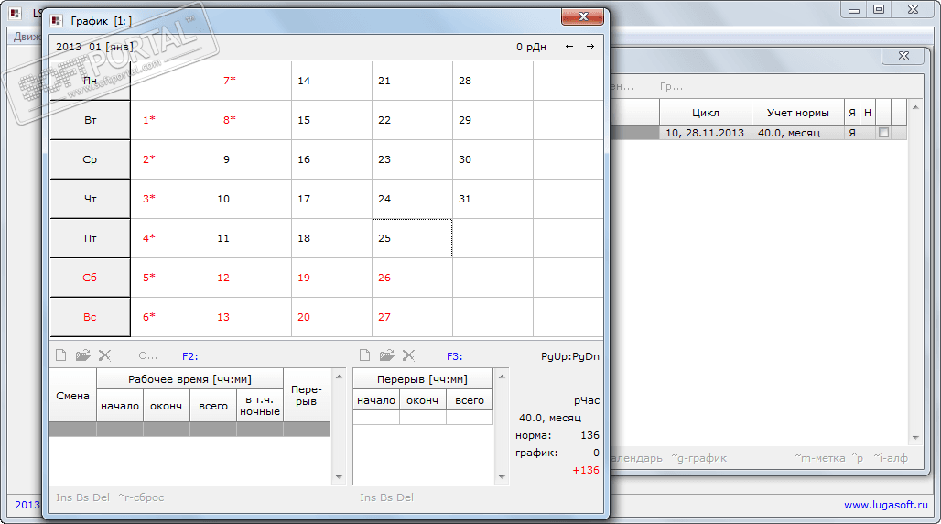Select the Ср weekday header
Viewport: 941px width, 524px height.
pos(90,159)
